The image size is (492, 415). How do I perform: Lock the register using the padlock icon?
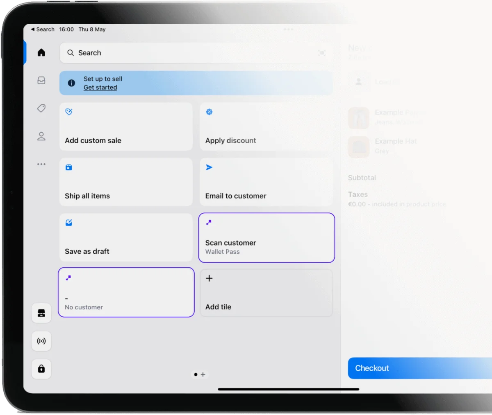coord(41,369)
